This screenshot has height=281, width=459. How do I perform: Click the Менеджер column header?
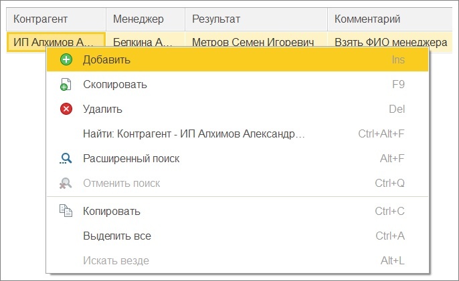pos(145,19)
